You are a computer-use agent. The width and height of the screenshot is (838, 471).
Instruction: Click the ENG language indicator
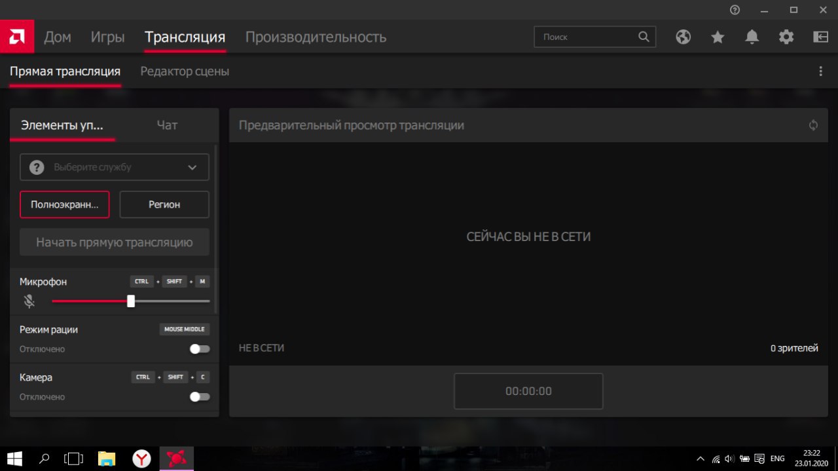coord(777,459)
